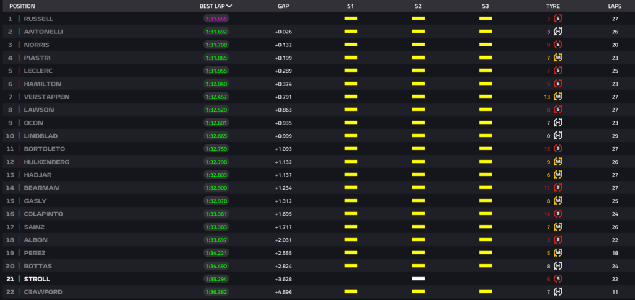Image resolution: width=635 pixels, height=300 pixels.
Task: Sort by Best Lap column dropdown arrow
Action: click(x=229, y=6)
